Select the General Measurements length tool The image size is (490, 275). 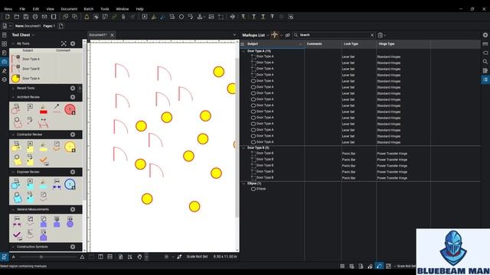point(17,222)
